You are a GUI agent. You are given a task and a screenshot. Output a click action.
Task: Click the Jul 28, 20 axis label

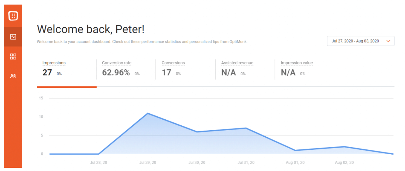[x=99, y=163]
